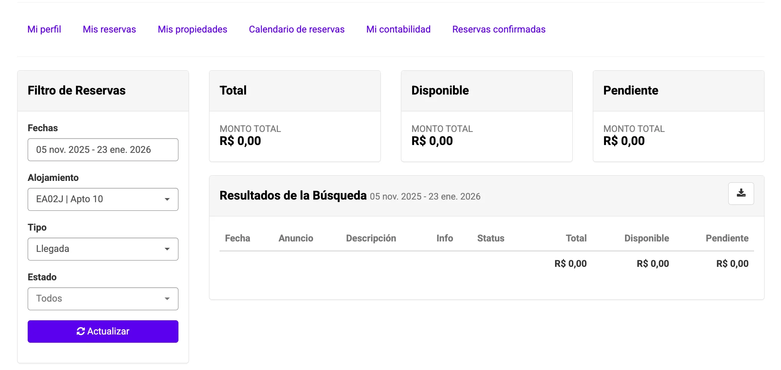Go to Mi perfil tab

pyautogui.click(x=44, y=29)
